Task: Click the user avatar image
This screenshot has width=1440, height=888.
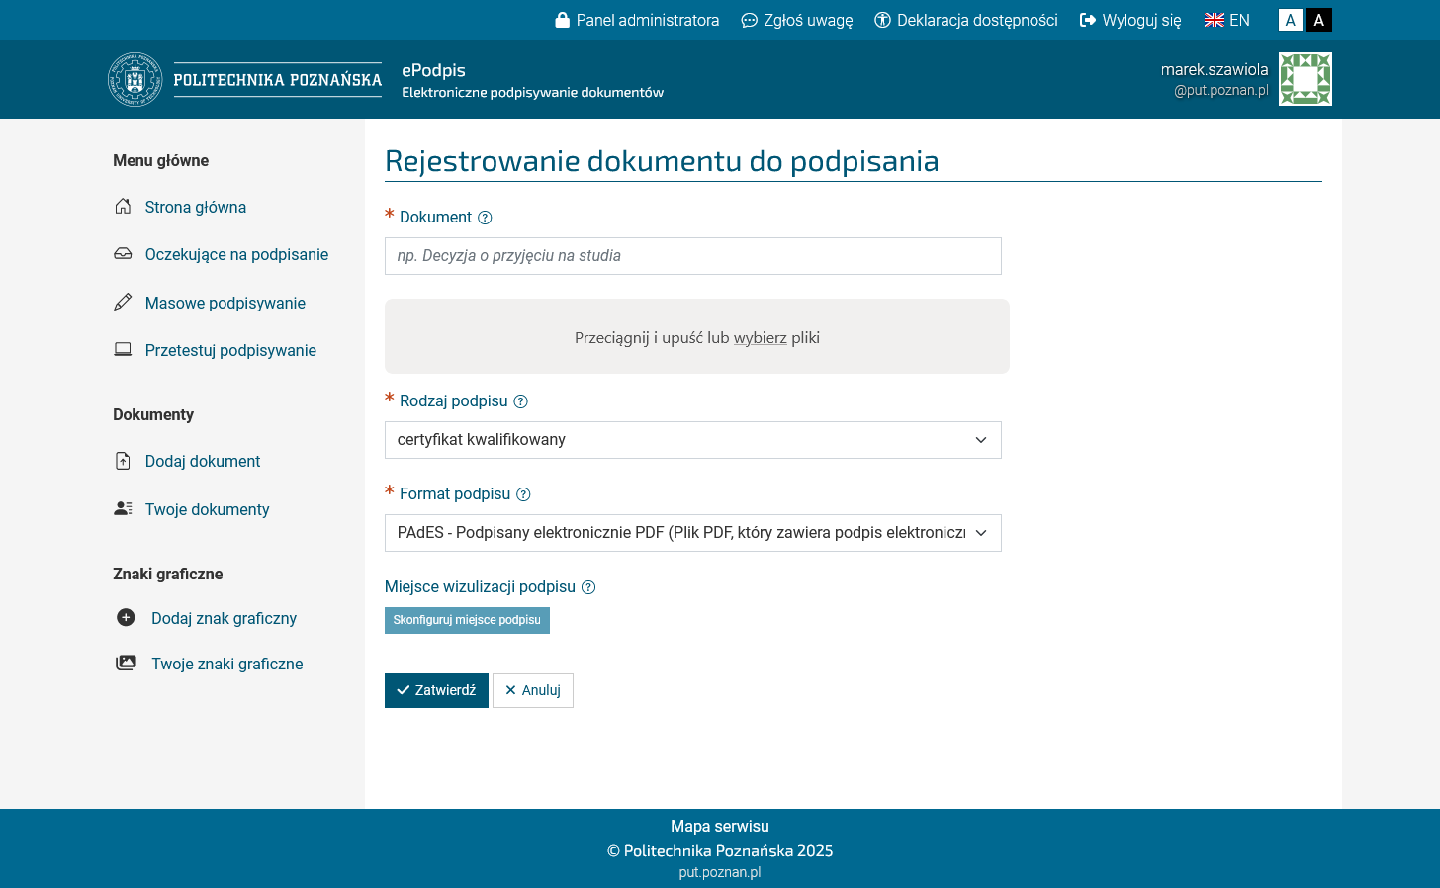Action: pyautogui.click(x=1305, y=79)
